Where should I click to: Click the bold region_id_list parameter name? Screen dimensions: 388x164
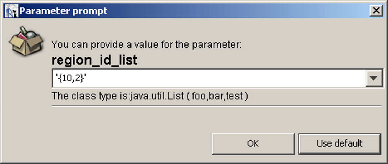coord(94,60)
